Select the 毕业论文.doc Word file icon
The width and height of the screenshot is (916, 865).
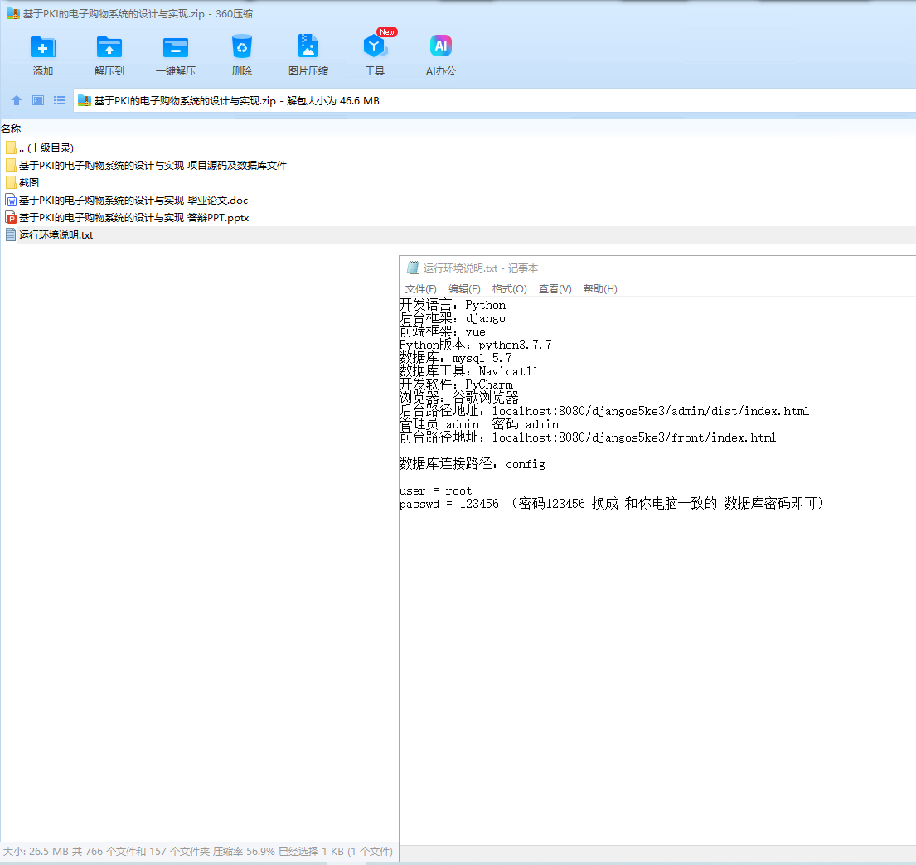tap(11, 201)
